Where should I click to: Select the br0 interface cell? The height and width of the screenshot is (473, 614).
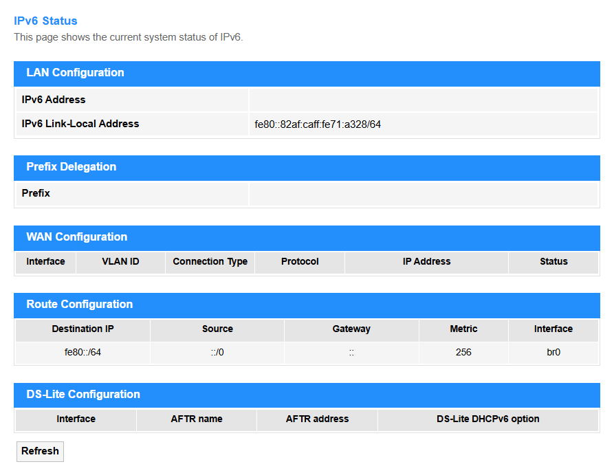[x=553, y=353]
